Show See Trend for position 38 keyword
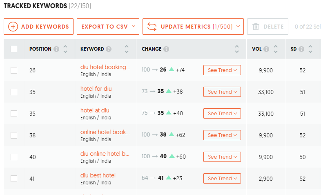This screenshot has height=195, width=321. [222, 135]
